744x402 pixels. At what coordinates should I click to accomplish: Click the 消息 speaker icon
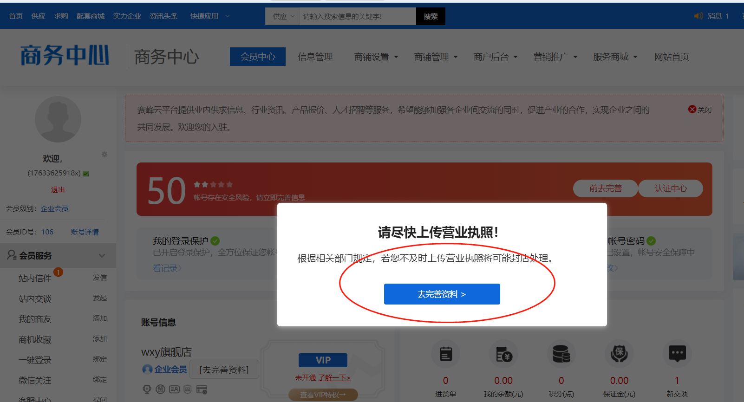(698, 16)
